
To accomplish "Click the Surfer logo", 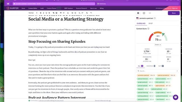I will coord(13,8).
